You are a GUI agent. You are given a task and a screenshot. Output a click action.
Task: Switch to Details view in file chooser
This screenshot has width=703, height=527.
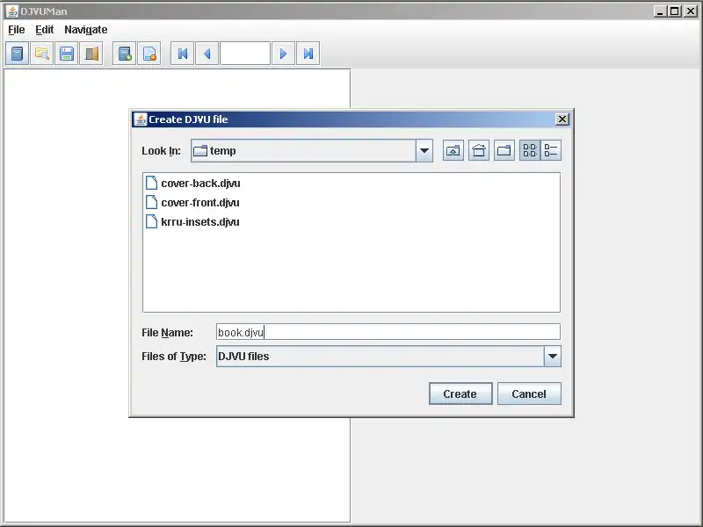click(551, 150)
